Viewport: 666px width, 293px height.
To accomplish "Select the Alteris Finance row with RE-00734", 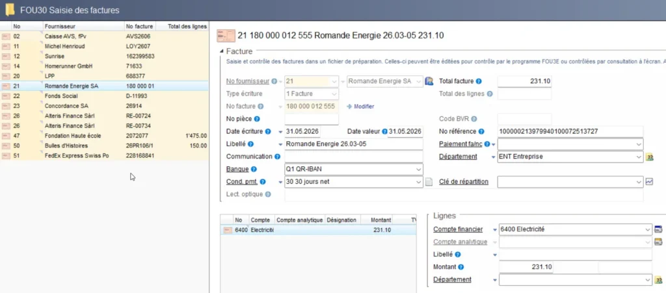I will tap(105, 126).
